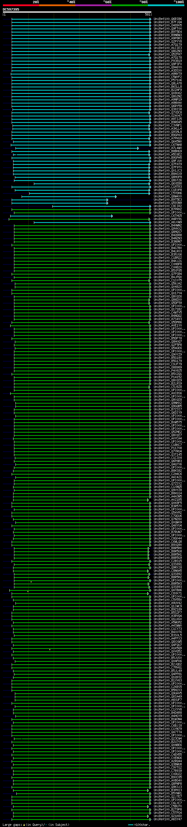Select hit label UniRef100_Q21K60

coord(168,816)
